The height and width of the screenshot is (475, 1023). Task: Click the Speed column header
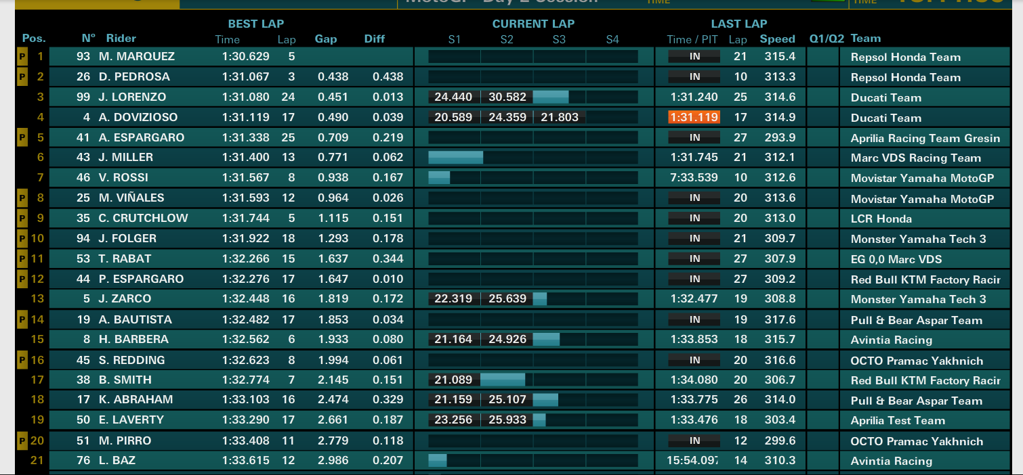click(x=777, y=39)
